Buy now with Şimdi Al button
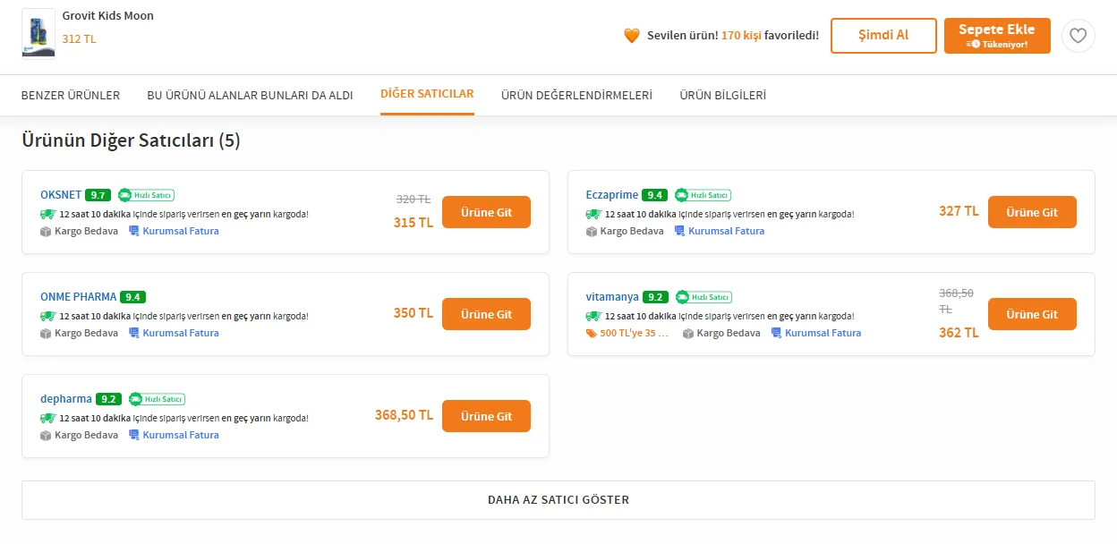This screenshot has width=1117, height=544. [883, 36]
